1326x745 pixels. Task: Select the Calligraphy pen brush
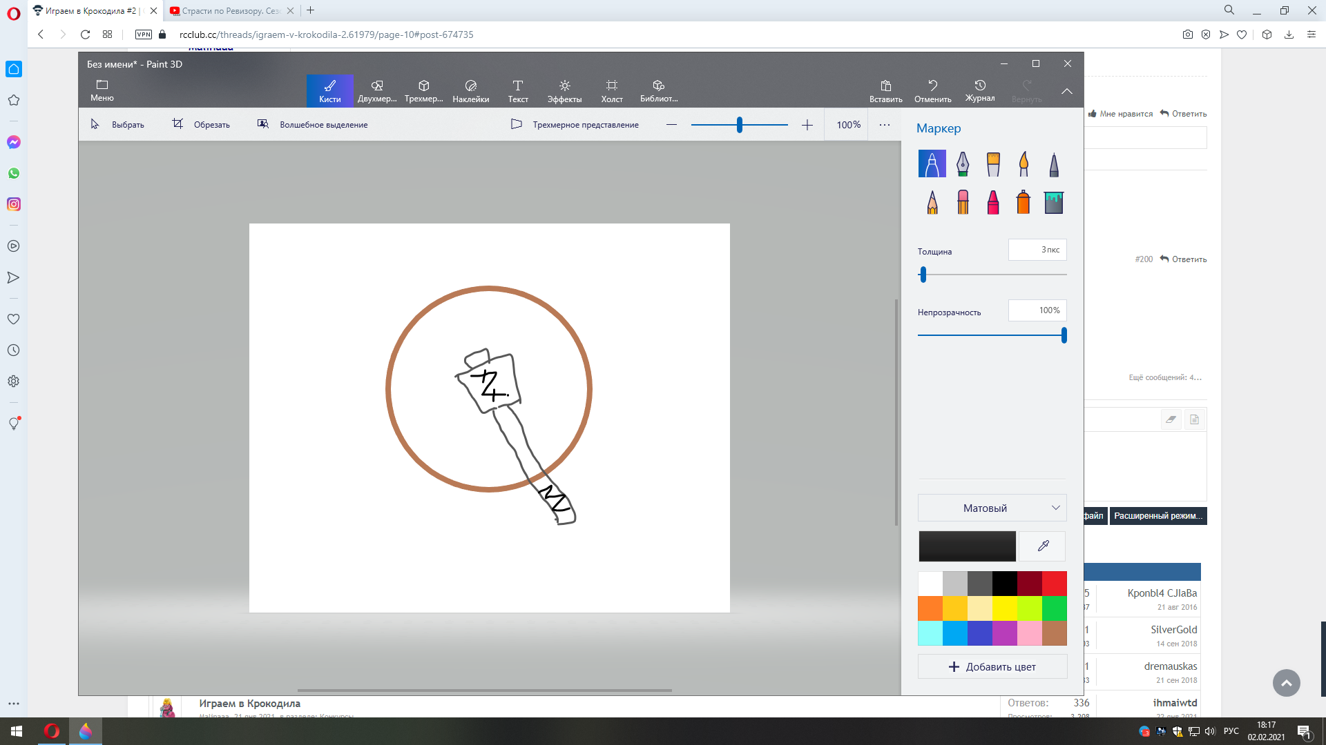[x=963, y=164]
